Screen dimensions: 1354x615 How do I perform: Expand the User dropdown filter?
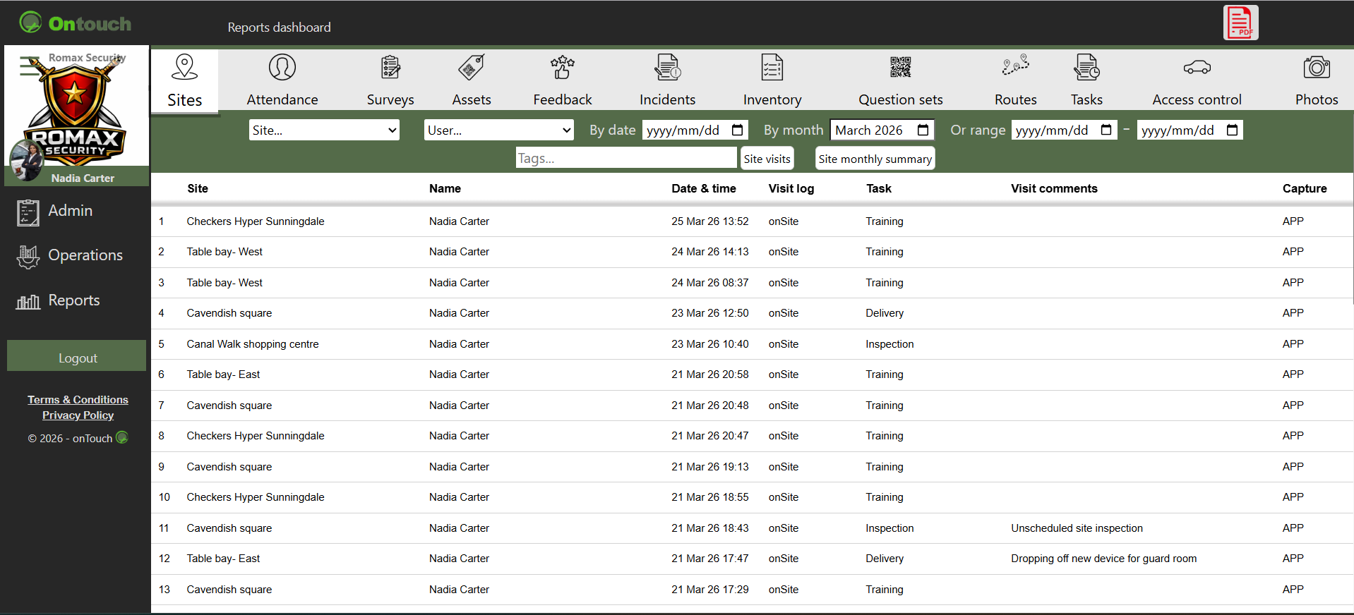(499, 130)
